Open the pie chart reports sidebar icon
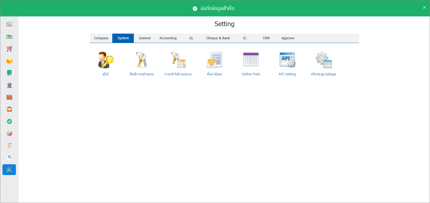 (x=9, y=133)
